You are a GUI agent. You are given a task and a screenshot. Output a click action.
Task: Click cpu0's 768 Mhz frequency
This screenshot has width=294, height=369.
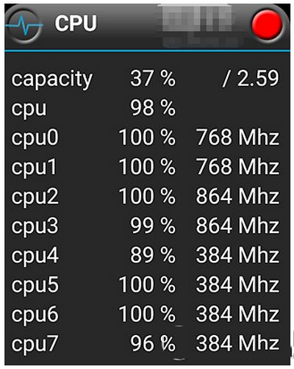[x=237, y=137]
